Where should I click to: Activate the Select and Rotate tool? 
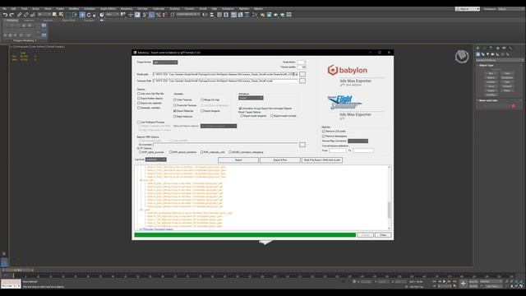89,15
